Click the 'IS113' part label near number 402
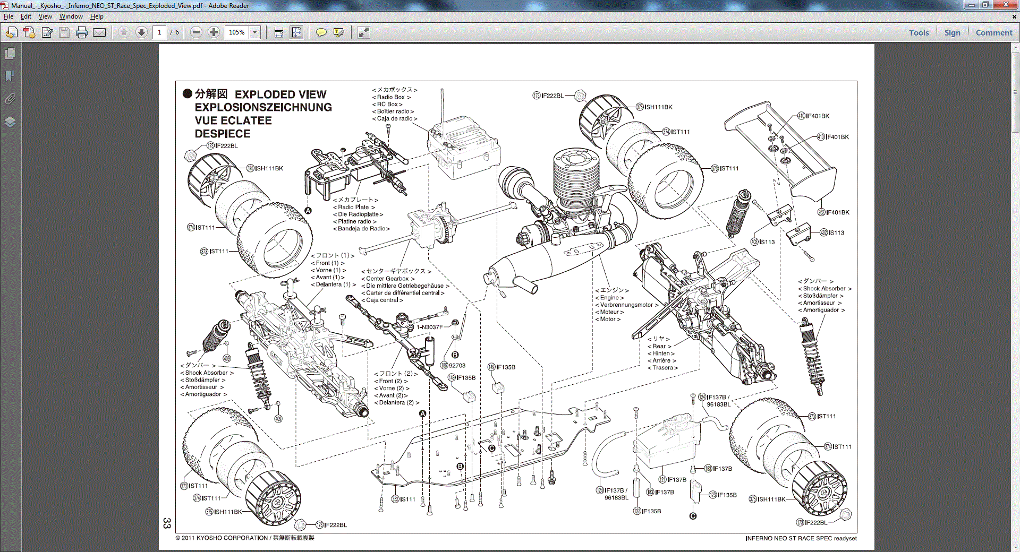Screen dimensions: 1020x552 (836, 232)
